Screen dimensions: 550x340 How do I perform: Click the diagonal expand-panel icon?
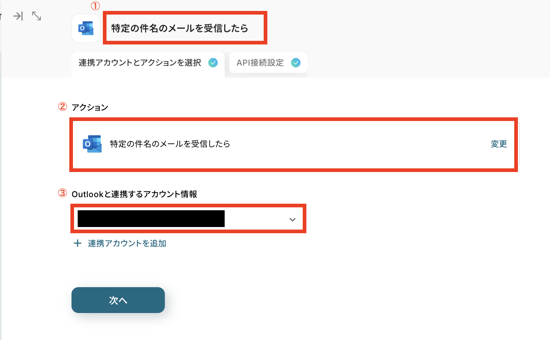tap(36, 16)
